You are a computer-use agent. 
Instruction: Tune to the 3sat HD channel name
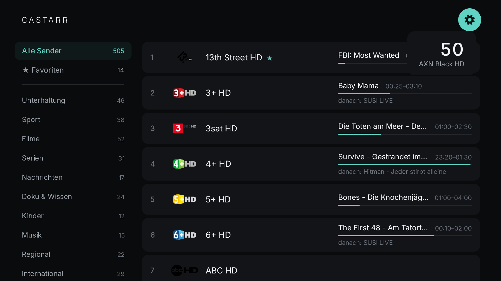[221, 128]
